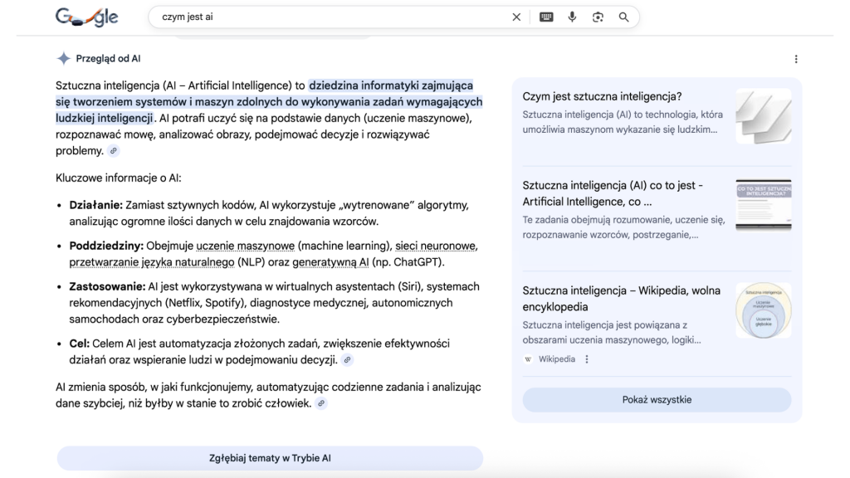Click the AI Overview sparkle icon
The width and height of the screenshot is (850, 478).
(x=62, y=58)
